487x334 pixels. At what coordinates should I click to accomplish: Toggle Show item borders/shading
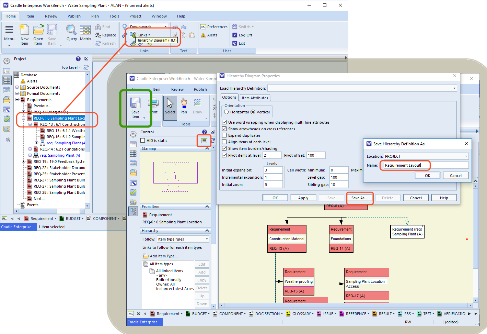tap(224, 148)
